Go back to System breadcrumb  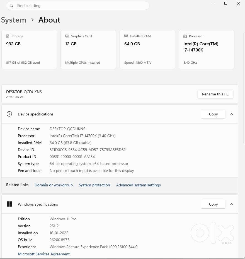[14, 20]
